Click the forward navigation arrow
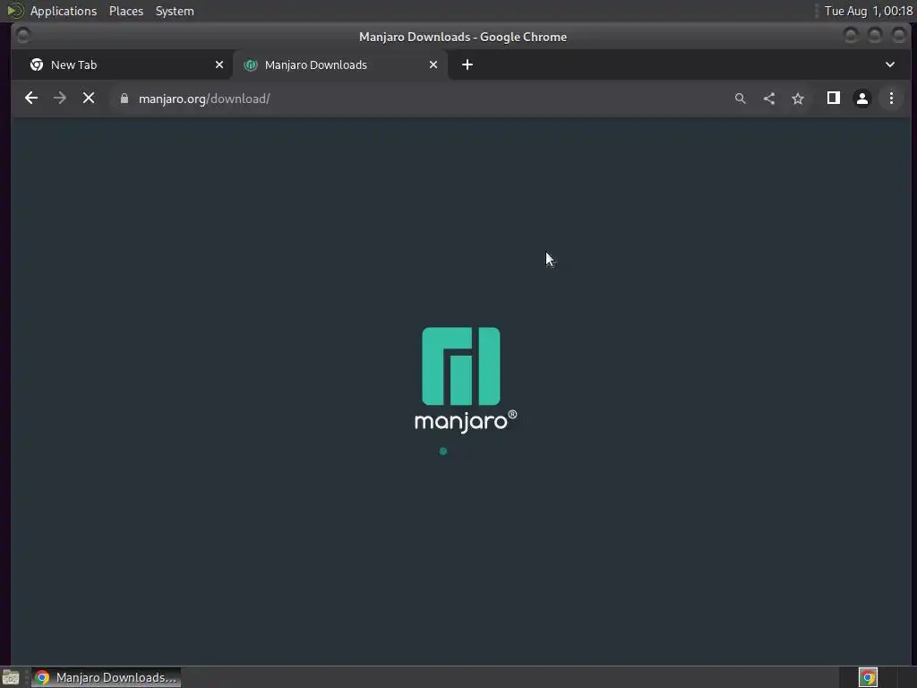 pyautogui.click(x=60, y=99)
